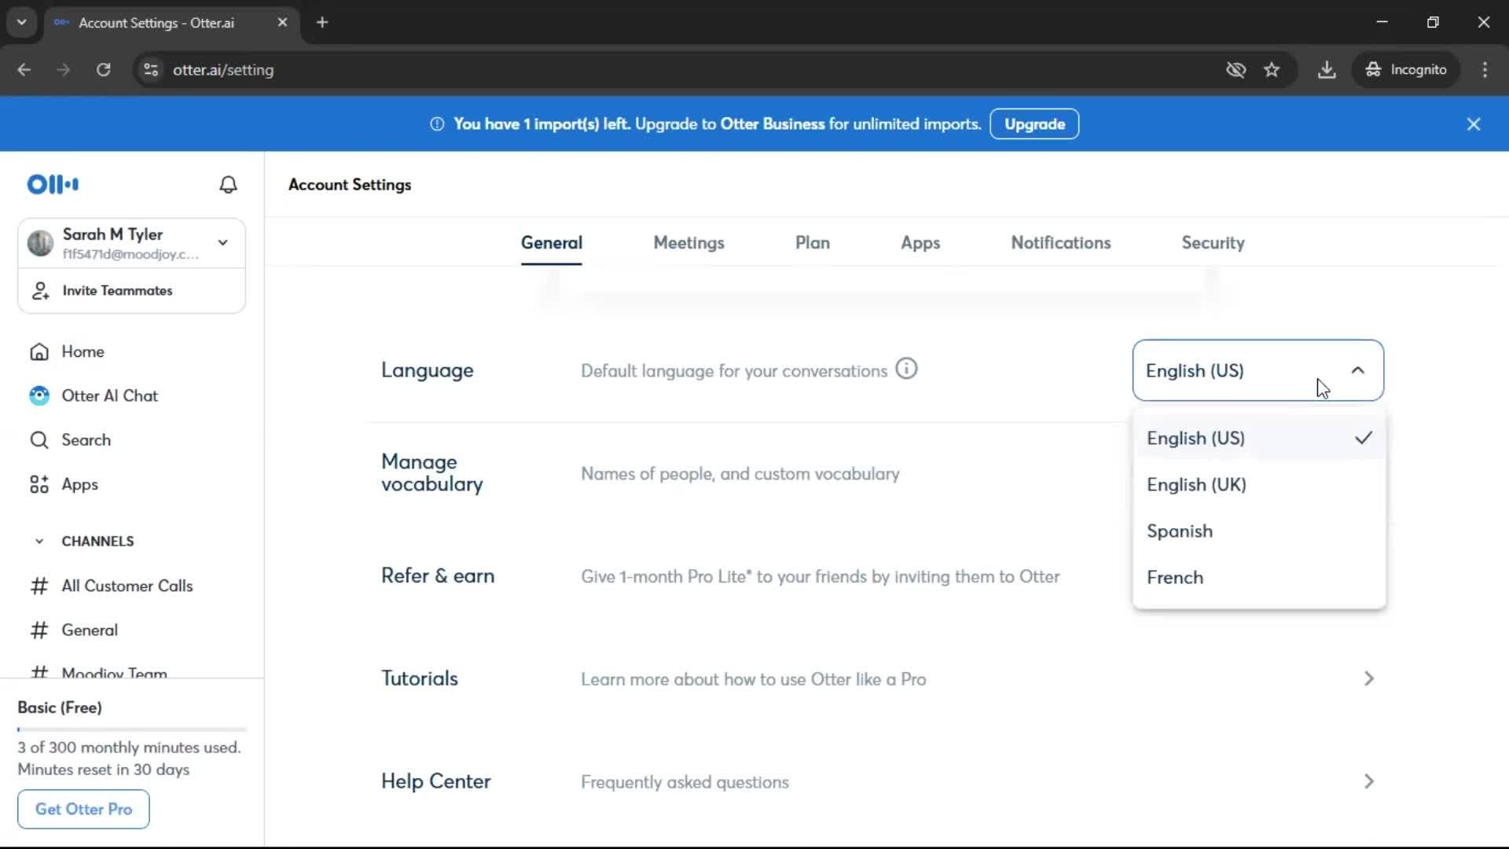
Task: Click the Upgrade button in the banner
Action: point(1034,124)
